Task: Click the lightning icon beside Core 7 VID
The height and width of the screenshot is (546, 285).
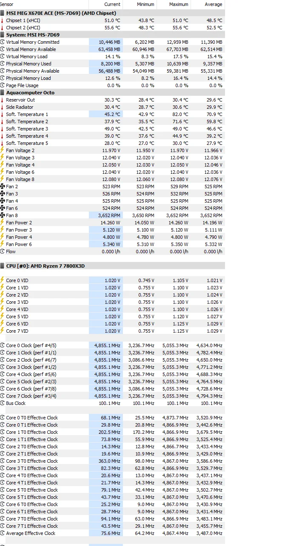Action: tap(2, 331)
